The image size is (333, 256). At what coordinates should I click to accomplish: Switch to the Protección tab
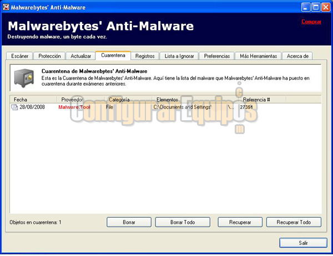click(49, 56)
